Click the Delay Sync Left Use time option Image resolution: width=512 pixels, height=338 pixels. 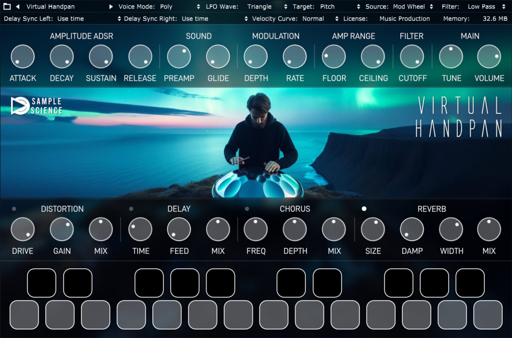point(70,18)
